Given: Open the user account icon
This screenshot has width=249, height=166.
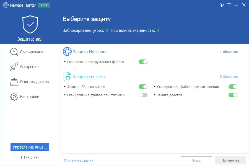Looking at the screenshot, I should tap(221, 5).
